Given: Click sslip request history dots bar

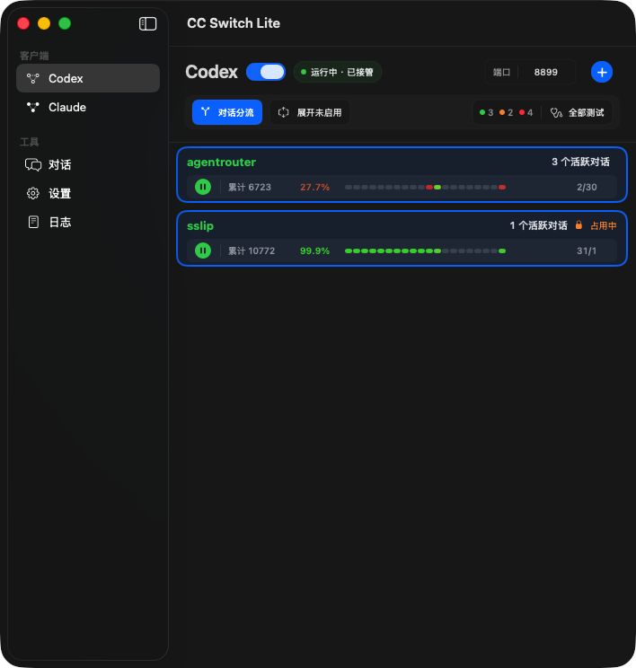Looking at the screenshot, I should pos(426,250).
